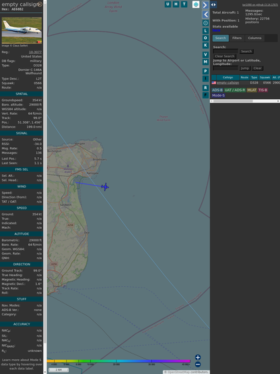Open the map layer switcher icon
Screen dimensions: 280x374
point(196,5)
